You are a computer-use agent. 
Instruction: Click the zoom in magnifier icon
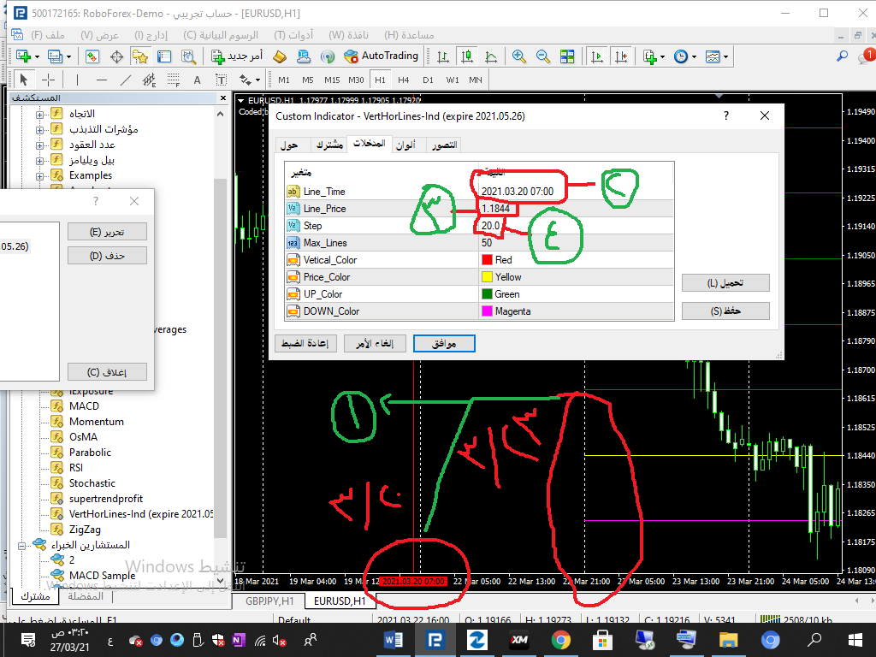click(x=519, y=56)
